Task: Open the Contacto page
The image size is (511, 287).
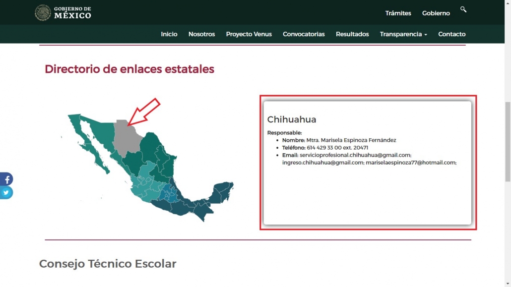Action: [x=451, y=34]
